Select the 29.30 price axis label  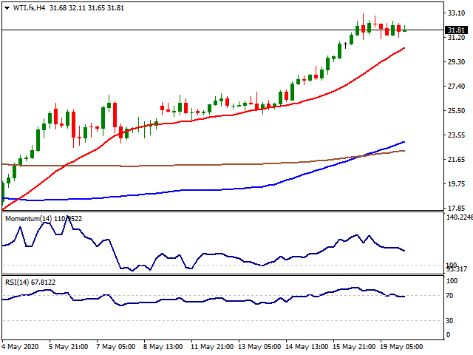click(456, 61)
